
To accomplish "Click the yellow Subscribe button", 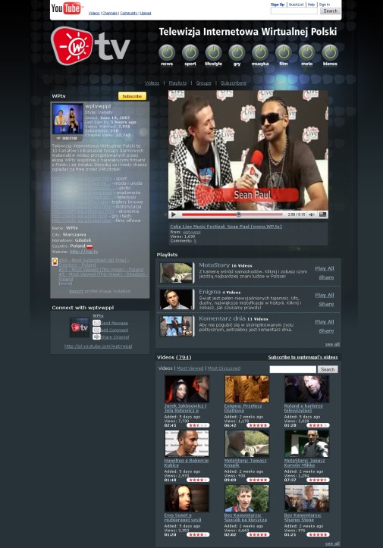I will click(132, 96).
